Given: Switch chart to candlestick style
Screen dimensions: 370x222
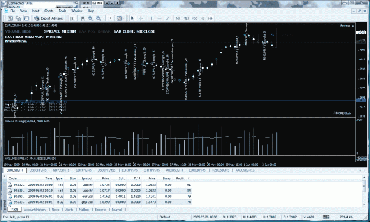Looking at the screenshot, I should [x=82, y=18].
